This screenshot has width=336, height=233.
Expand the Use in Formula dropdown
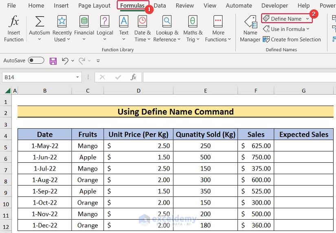308,29
